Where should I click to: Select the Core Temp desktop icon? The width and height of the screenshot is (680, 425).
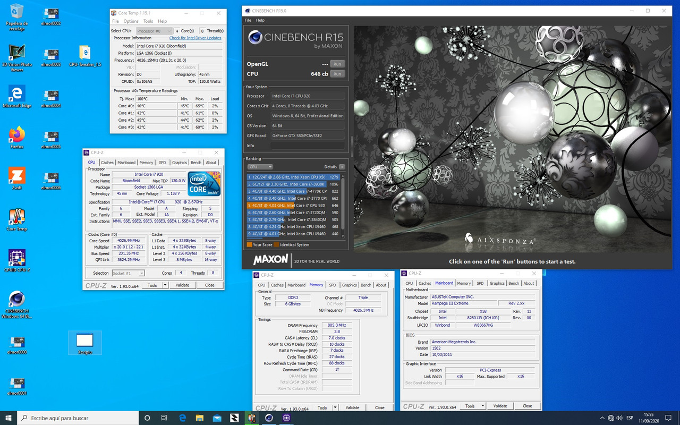[x=17, y=220]
